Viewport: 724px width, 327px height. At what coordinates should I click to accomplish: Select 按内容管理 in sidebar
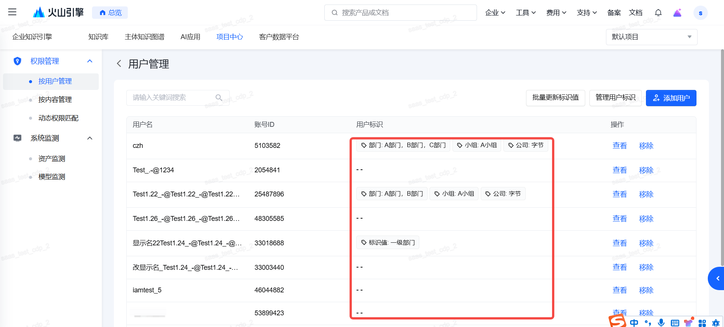tap(55, 100)
